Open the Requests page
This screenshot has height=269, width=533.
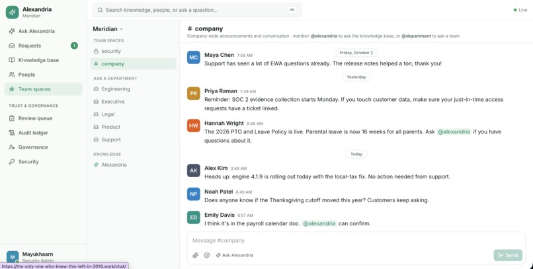[x=43, y=46]
